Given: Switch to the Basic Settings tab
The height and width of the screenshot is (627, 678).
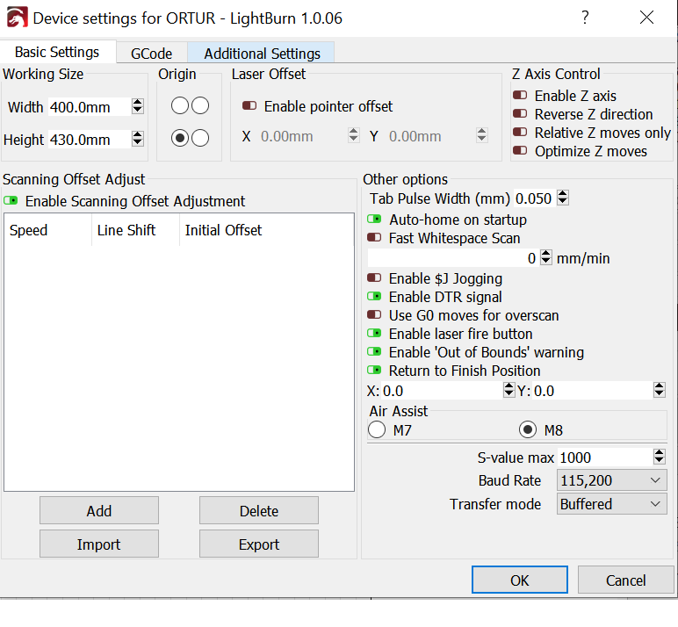Looking at the screenshot, I should point(57,53).
